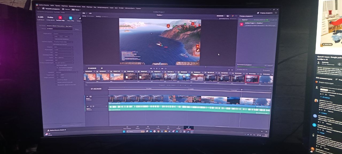Select the Normalize to standard radio option
This screenshot has width=342, height=154.
[58, 68]
